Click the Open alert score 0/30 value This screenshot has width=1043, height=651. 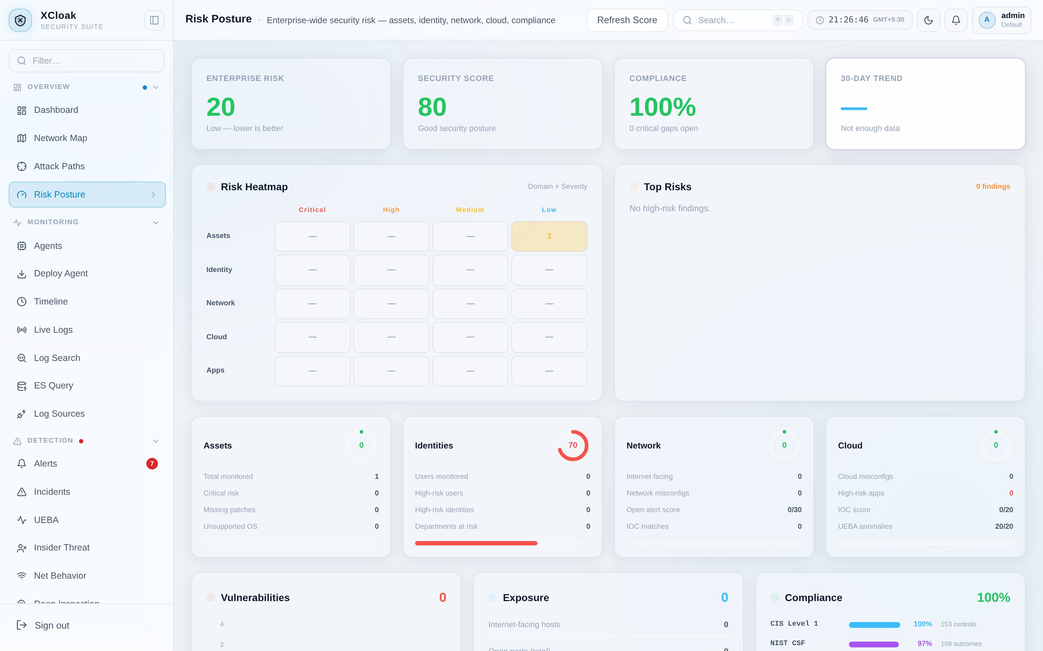pyautogui.click(x=794, y=510)
